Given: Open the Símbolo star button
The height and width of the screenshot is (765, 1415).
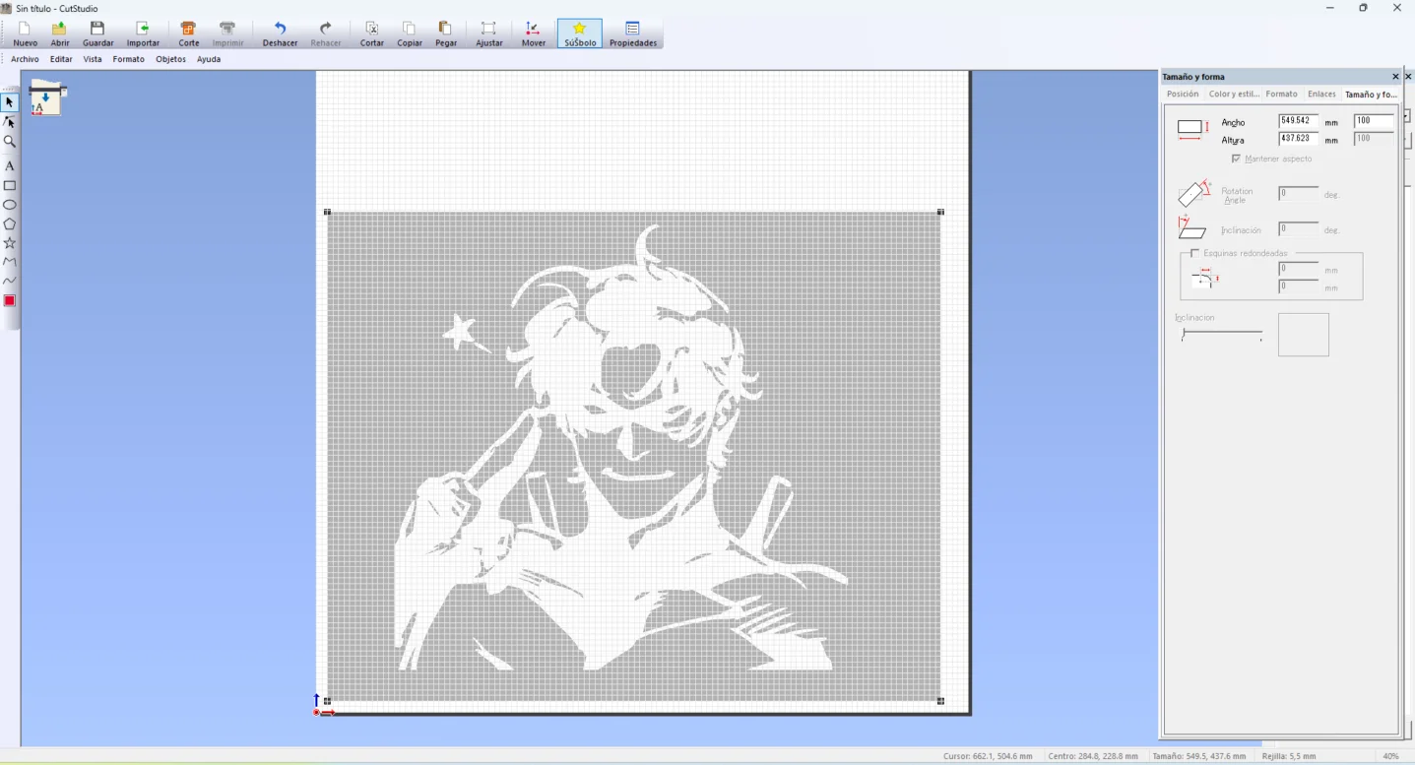Looking at the screenshot, I should [580, 33].
